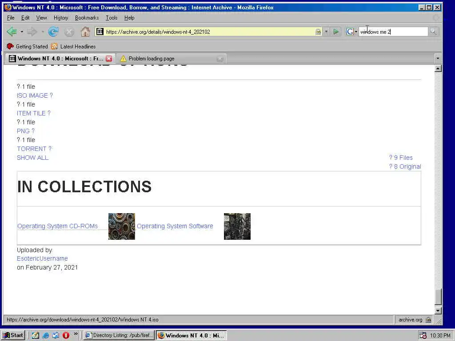
Task: Click the Firefox activity throbber icon
Action: click(x=435, y=18)
